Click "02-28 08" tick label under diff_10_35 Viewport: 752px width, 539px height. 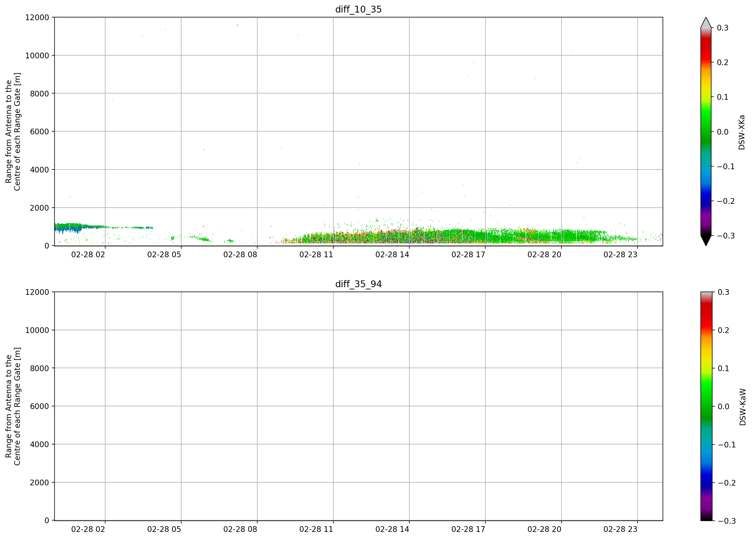coord(240,255)
